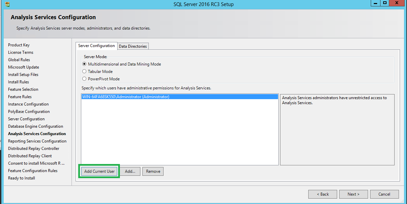Maximize the SQL Server Setup window
Image resolution: width=407 pixels, height=204 pixels.
385,3
